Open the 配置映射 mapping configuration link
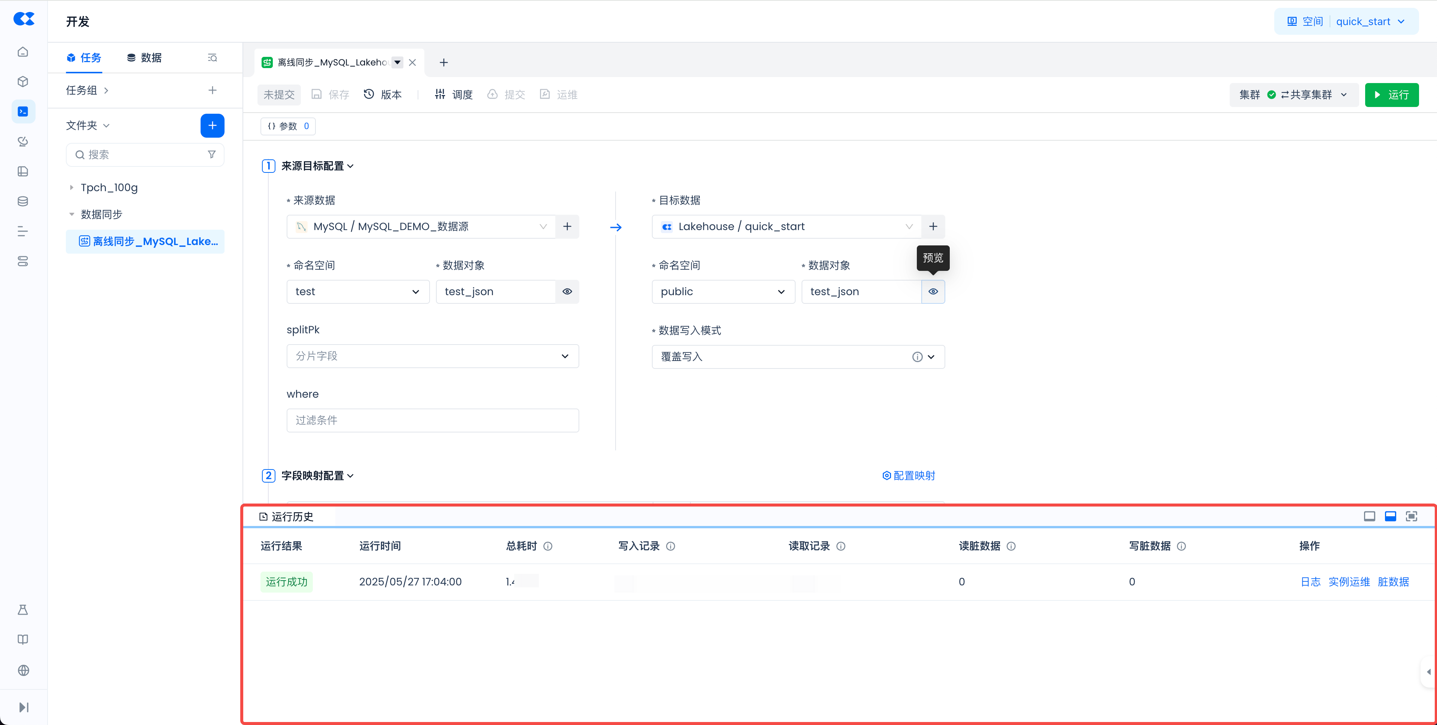Image resolution: width=1437 pixels, height=725 pixels. [908, 476]
